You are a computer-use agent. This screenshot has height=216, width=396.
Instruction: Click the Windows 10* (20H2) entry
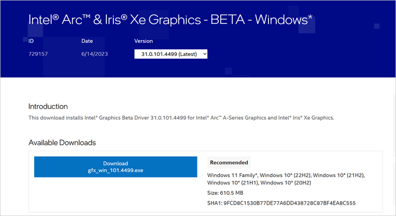point(286,183)
